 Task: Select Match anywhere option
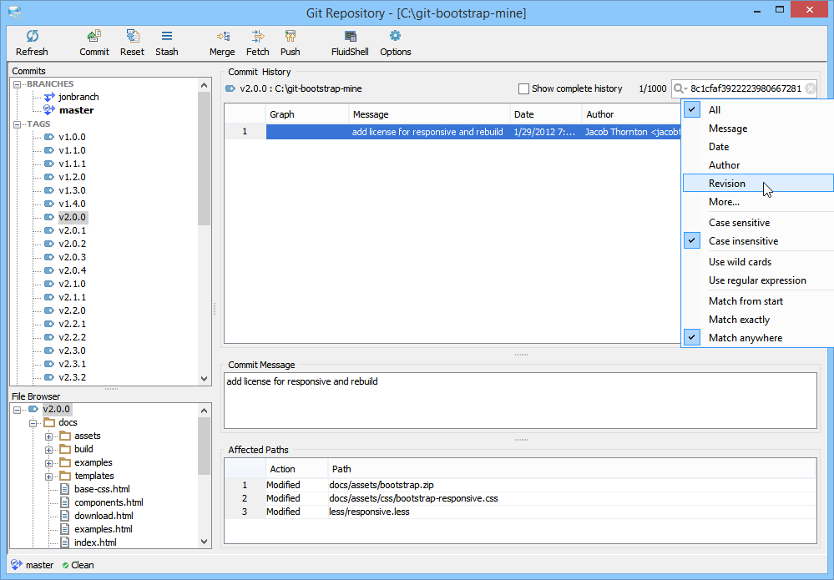[x=757, y=338]
